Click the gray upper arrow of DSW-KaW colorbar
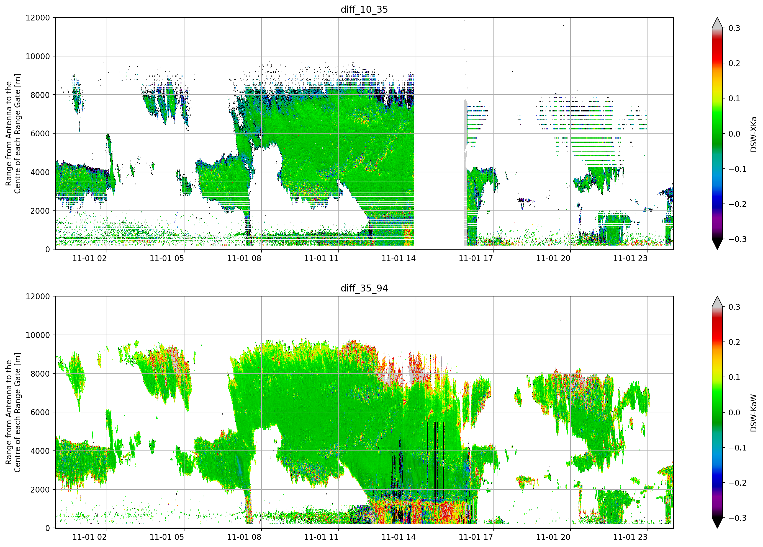 click(x=717, y=302)
